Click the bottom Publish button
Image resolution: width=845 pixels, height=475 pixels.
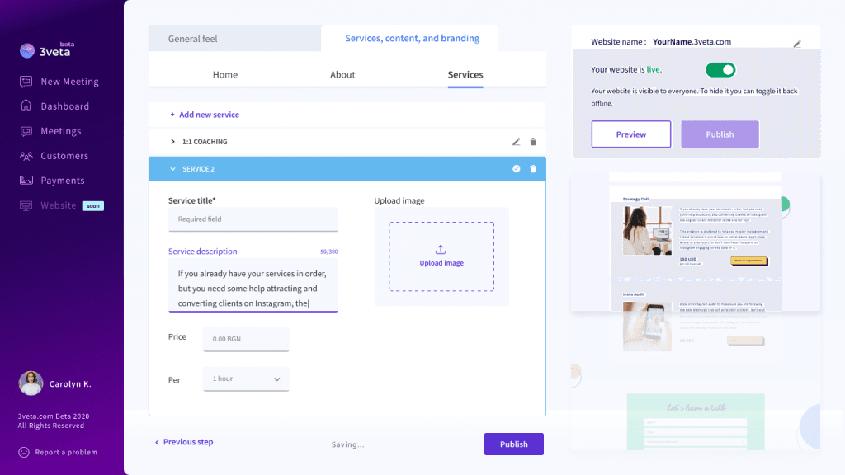[513, 444]
